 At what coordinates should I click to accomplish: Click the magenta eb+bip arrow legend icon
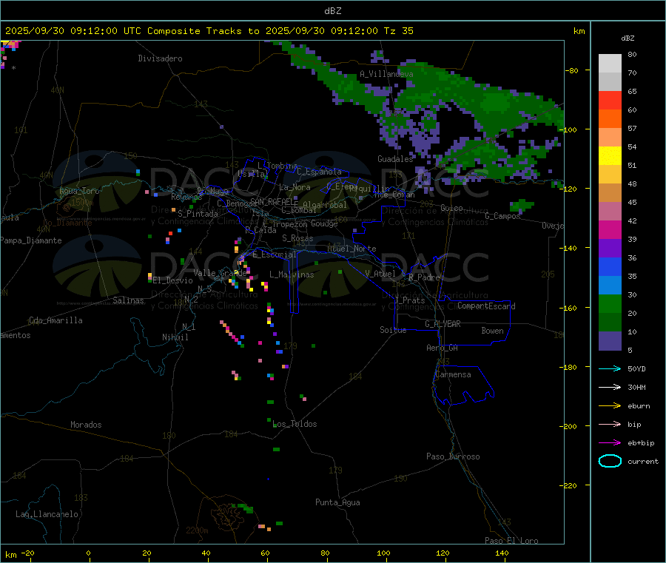click(610, 443)
